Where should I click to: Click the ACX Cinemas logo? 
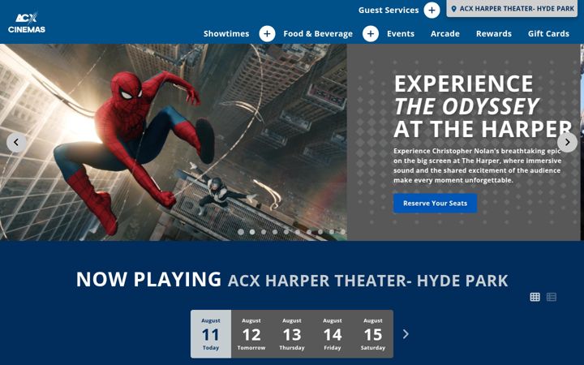click(x=27, y=23)
